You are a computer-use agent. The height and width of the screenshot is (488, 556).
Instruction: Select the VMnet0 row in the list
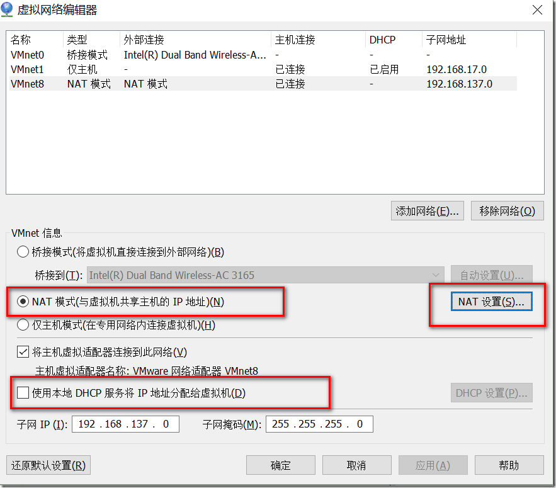coord(126,55)
